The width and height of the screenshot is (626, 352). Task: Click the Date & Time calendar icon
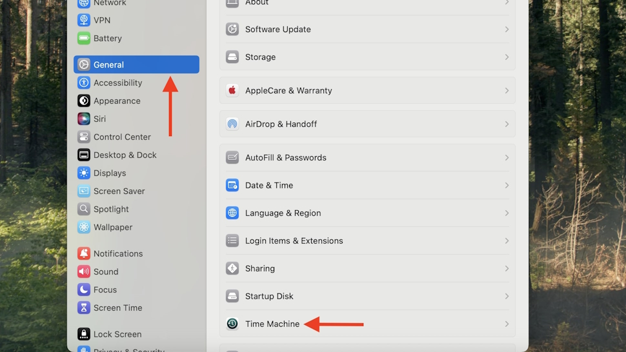[232, 186]
